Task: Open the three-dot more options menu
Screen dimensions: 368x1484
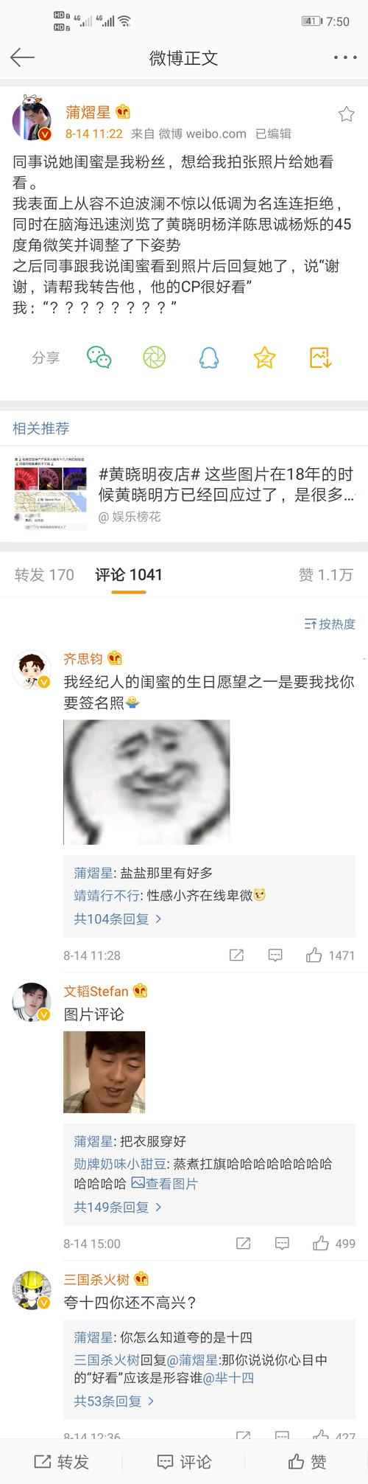Action: [x=344, y=58]
